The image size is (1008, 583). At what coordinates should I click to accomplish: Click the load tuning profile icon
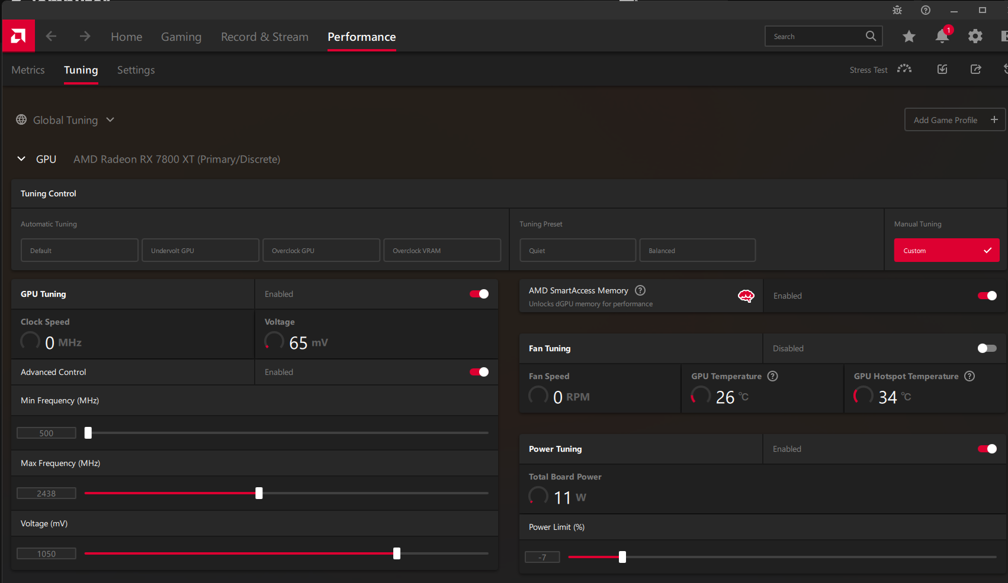click(x=942, y=69)
